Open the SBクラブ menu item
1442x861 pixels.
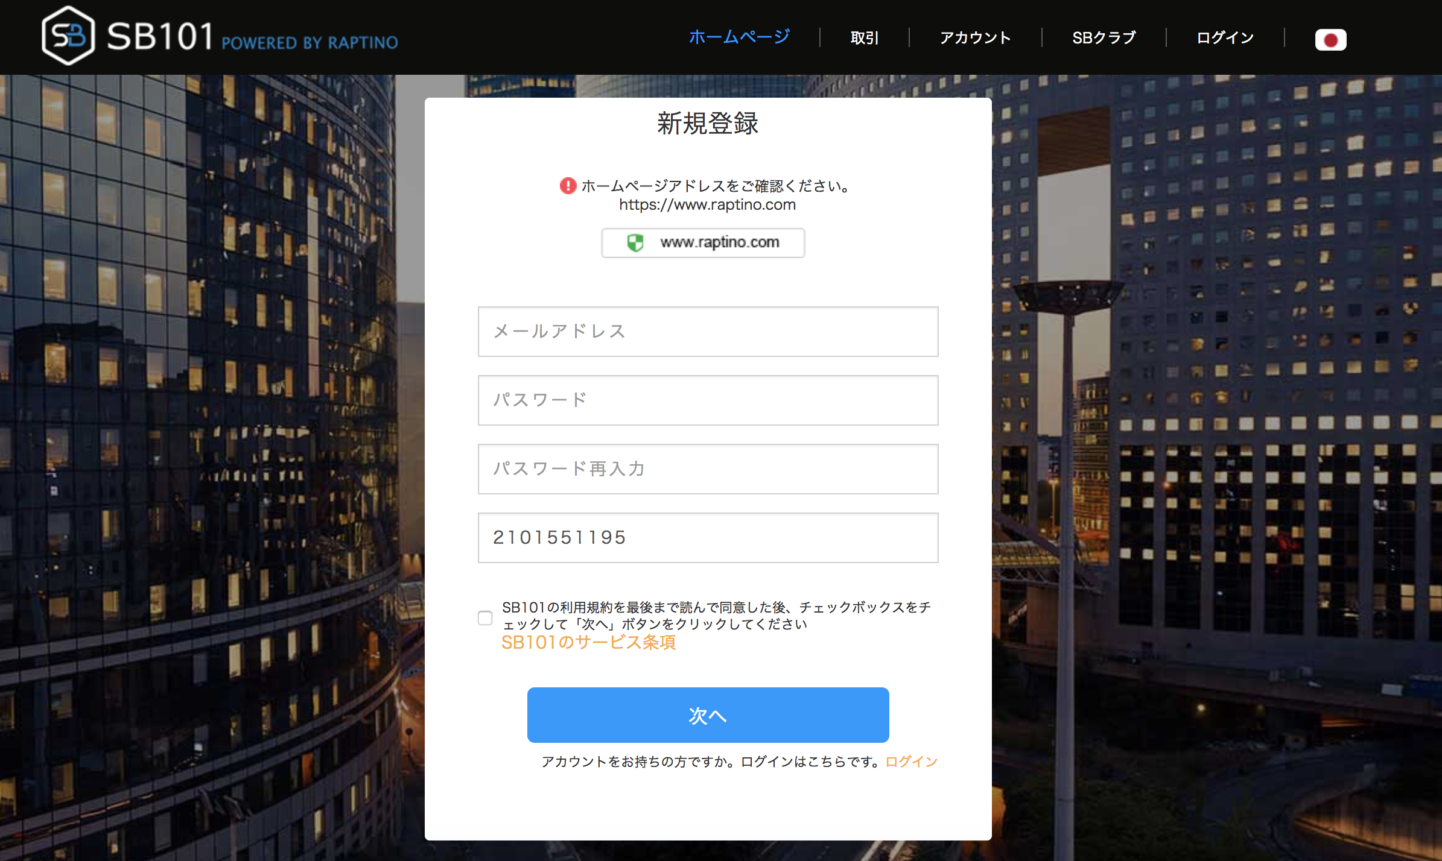click(x=1104, y=37)
